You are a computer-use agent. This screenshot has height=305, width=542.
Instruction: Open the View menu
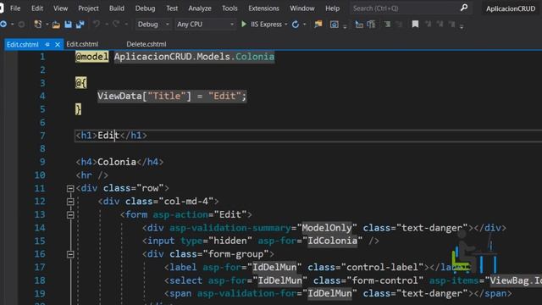[60, 8]
